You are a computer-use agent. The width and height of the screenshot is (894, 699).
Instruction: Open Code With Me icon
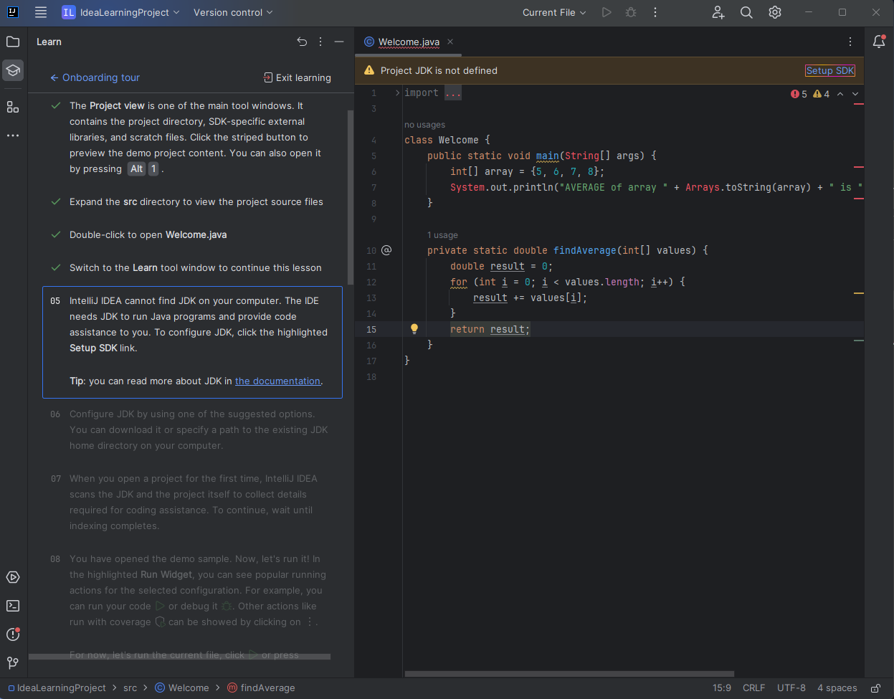coord(718,12)
